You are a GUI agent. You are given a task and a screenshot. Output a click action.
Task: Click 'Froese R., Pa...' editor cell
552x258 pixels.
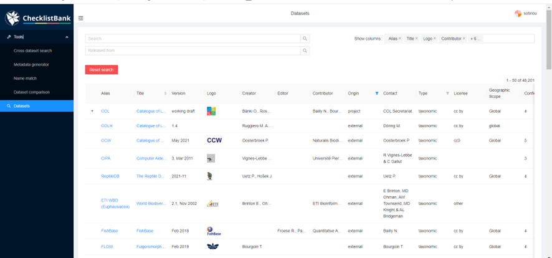coord(292,231)
